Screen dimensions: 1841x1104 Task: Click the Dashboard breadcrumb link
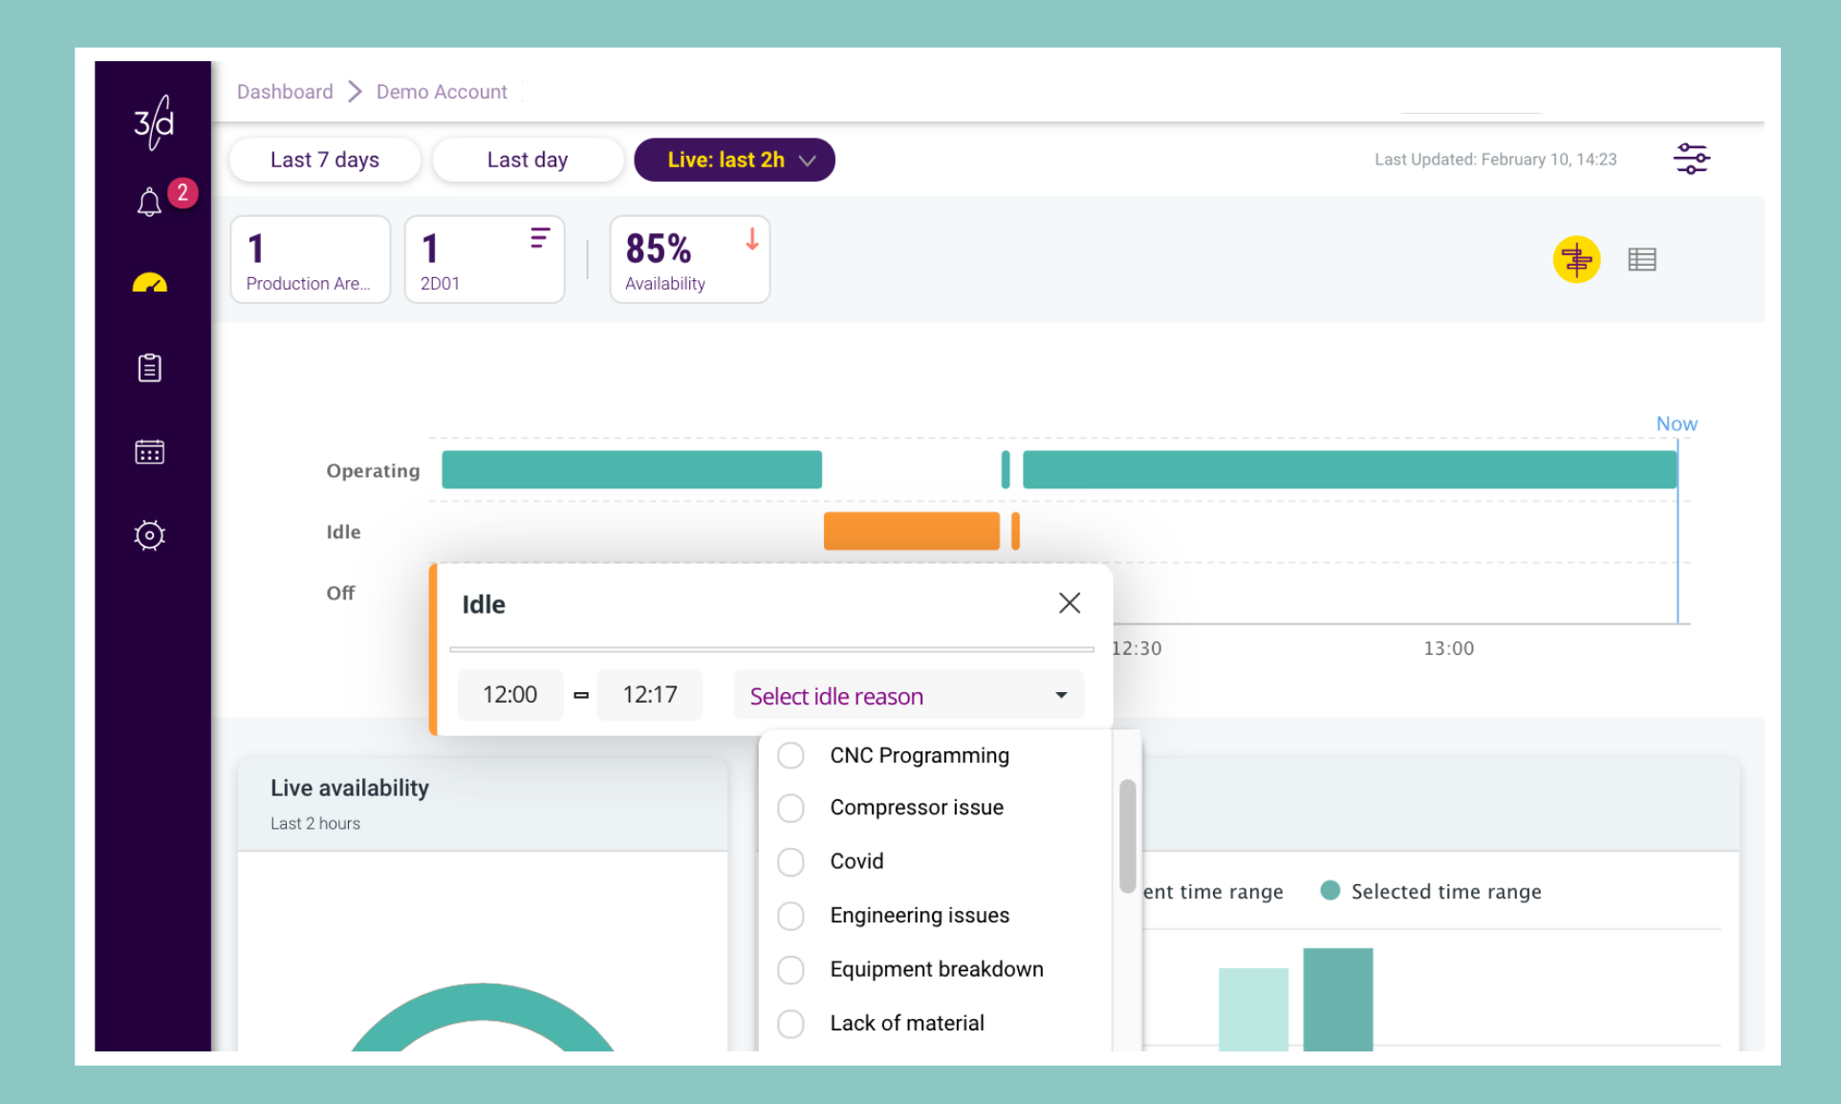[x=285, y=92]
